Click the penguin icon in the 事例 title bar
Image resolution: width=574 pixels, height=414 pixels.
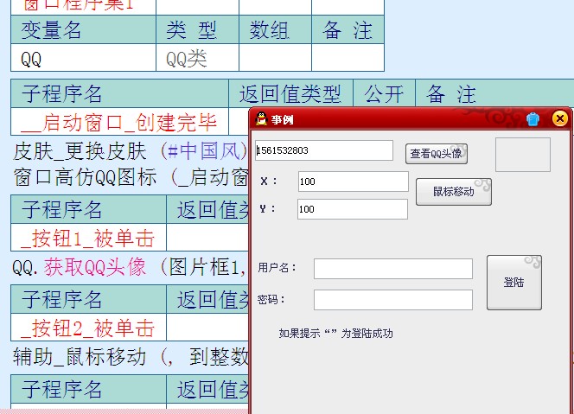tap(261, 118)
